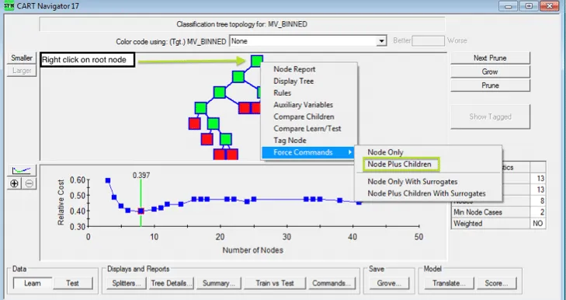Open the Commands window button
The width and height of the screenshot is (566, 300).
tap(332, 283)
